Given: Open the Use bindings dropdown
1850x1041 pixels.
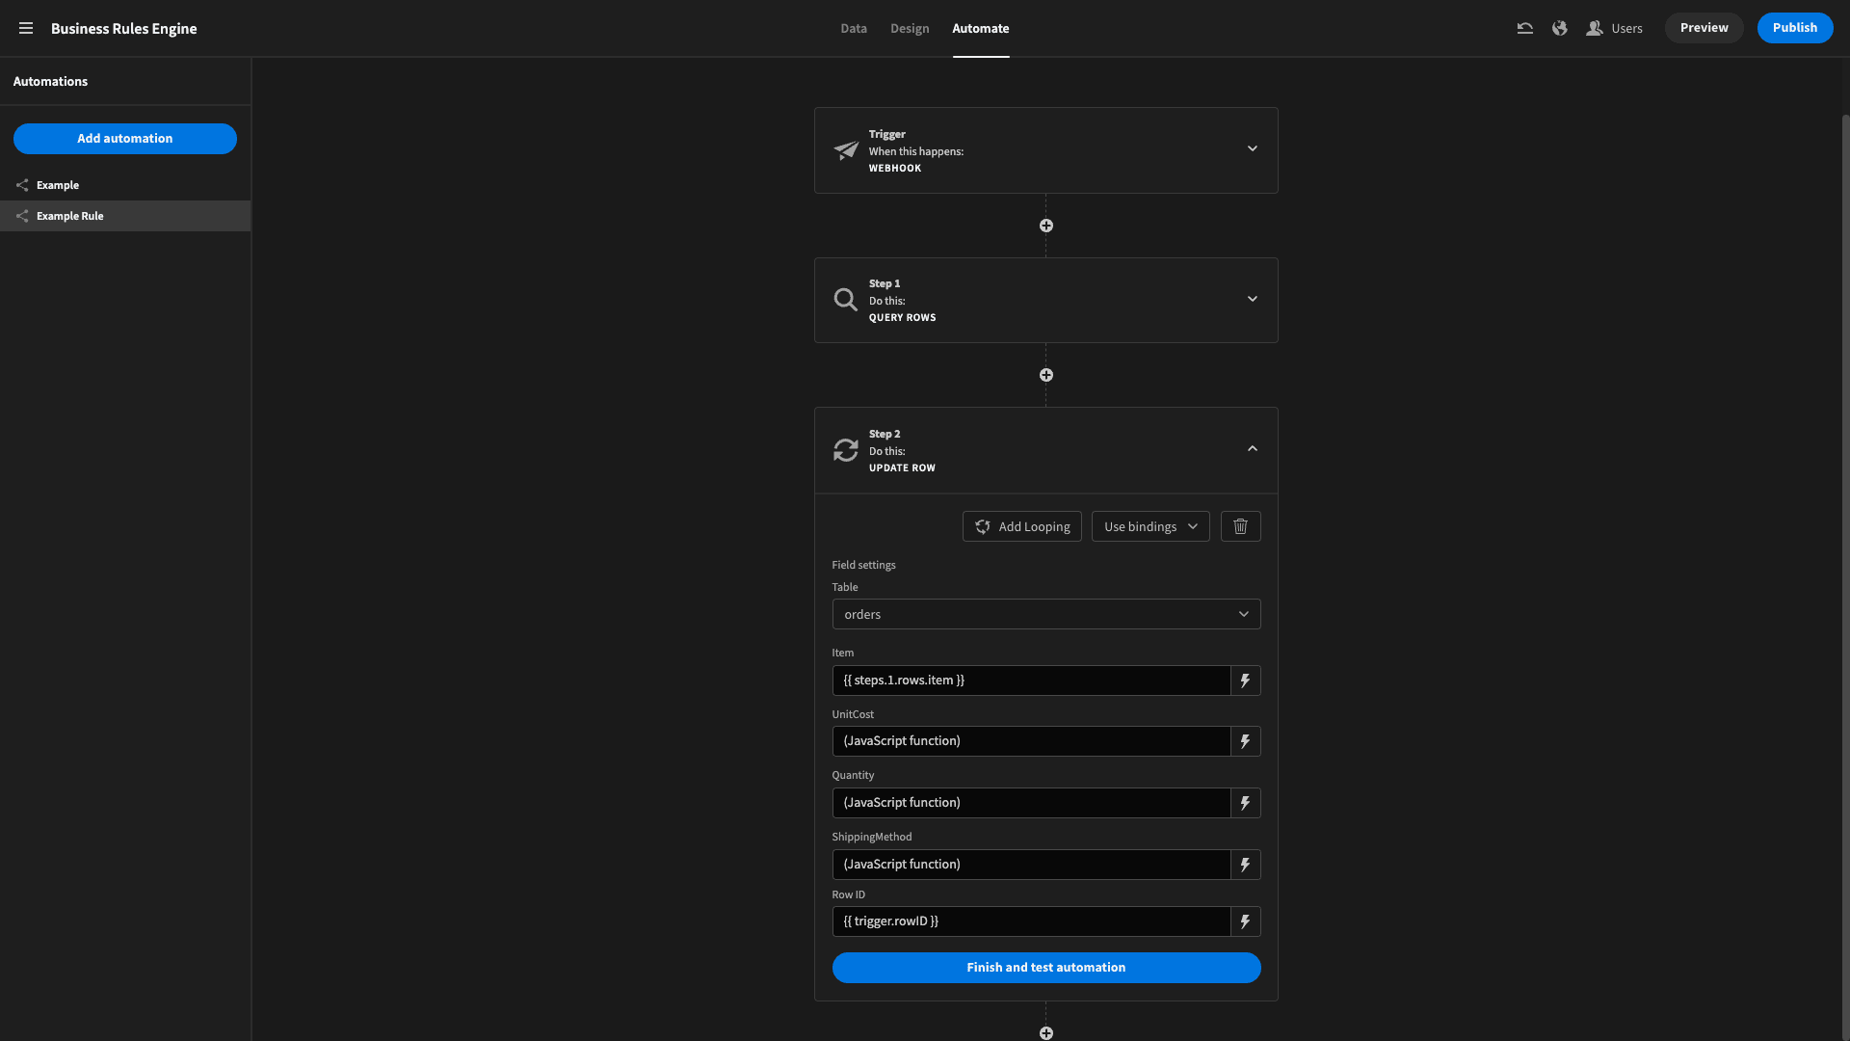Looking at the screenshot, I should [1150, 526].
